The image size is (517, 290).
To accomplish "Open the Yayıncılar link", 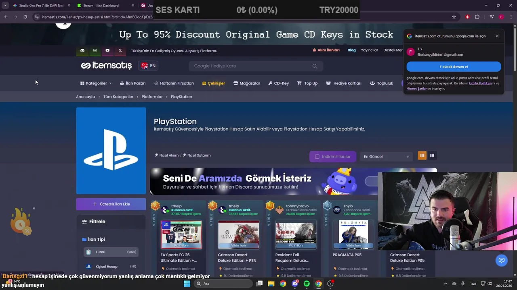I will [370, 50].
